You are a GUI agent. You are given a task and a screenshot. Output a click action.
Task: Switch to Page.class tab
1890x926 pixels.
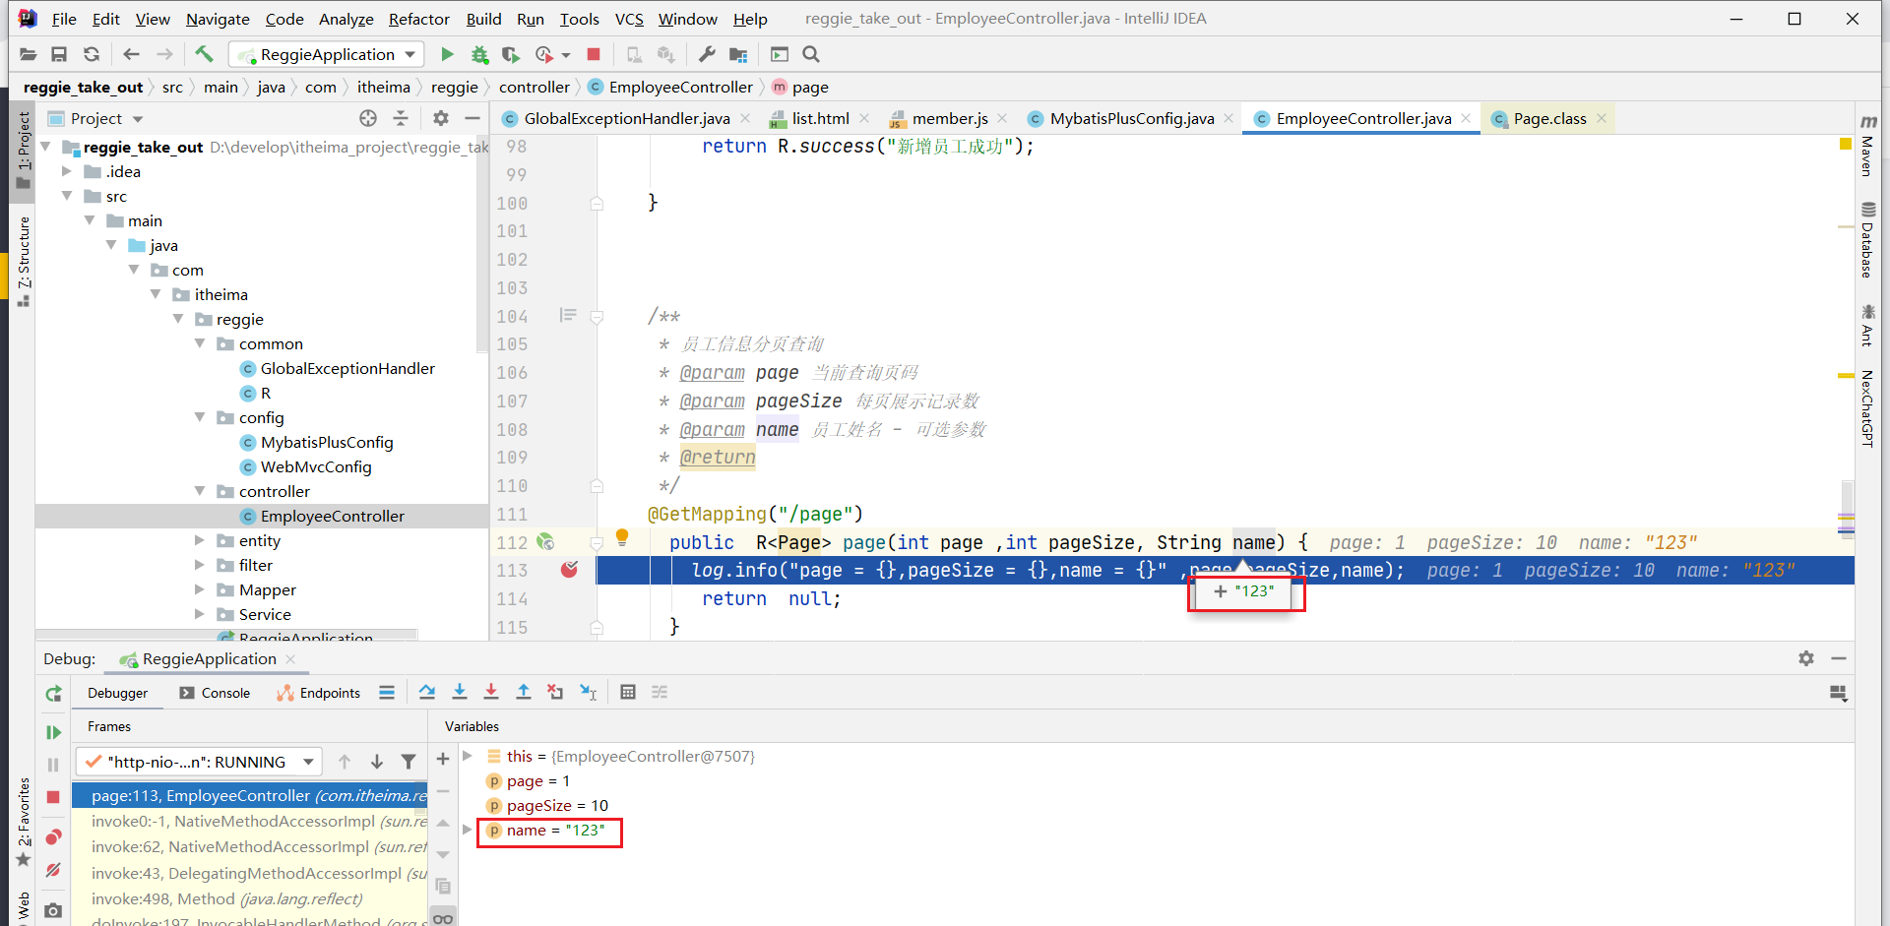pyautogui.click(x=1549, y=118)
